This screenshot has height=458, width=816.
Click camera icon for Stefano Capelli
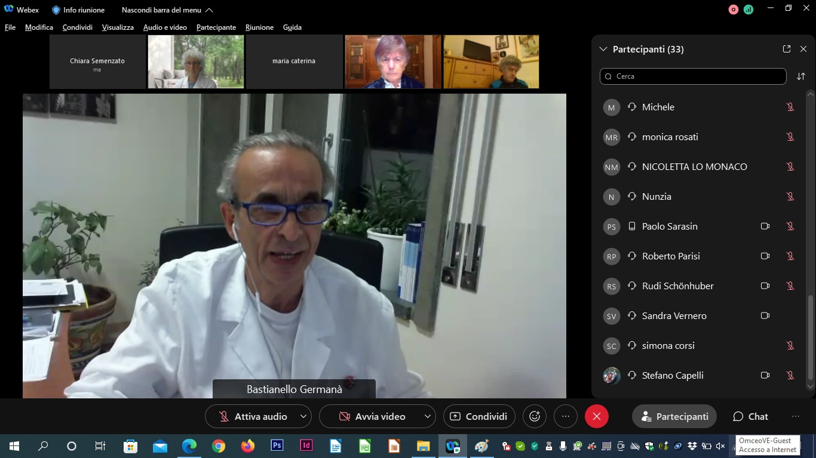point(765,376)
